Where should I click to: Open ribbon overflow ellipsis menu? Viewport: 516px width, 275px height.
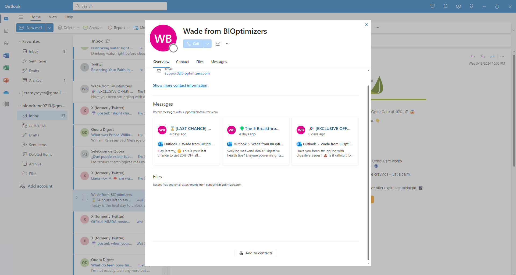coord(377,28)
